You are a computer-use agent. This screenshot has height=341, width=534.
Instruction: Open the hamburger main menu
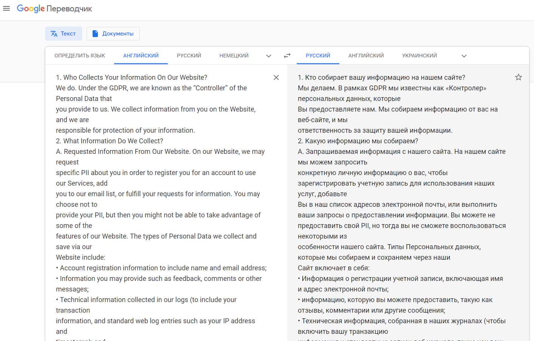pyautogui.click(x=6, y=8)
